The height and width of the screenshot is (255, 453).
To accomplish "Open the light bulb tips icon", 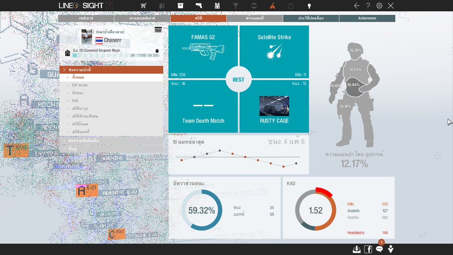I will (309, 6).
